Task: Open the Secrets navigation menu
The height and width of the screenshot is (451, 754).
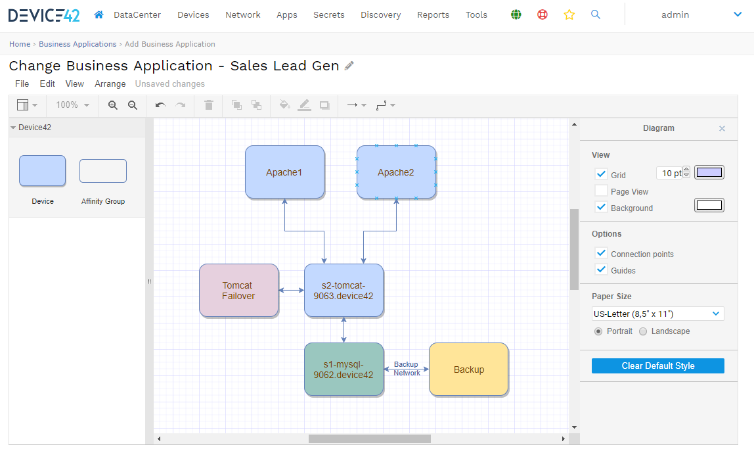Action: coord(329,15)
